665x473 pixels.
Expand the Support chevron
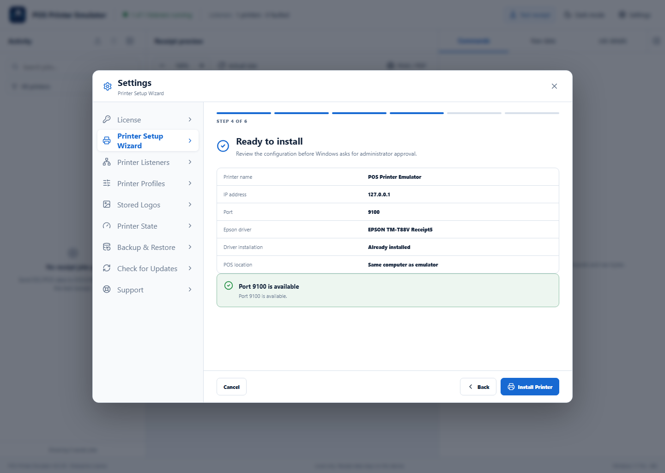click(x=190, y=290)
